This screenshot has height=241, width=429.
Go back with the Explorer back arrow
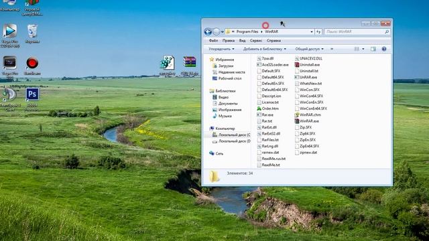click(x=208, y=31)
